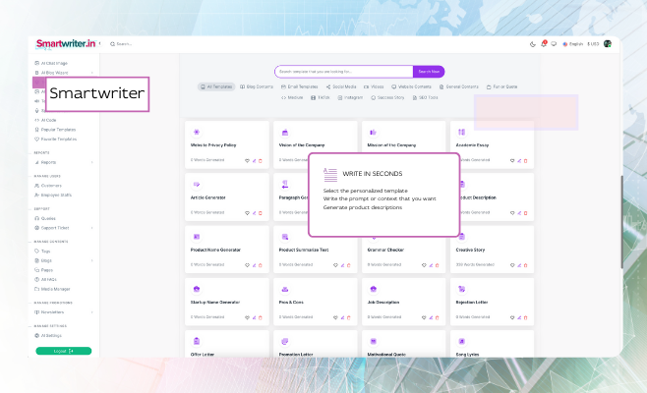Select the Website Contents tab
This screenshot has height=393, width=647.
411,86
